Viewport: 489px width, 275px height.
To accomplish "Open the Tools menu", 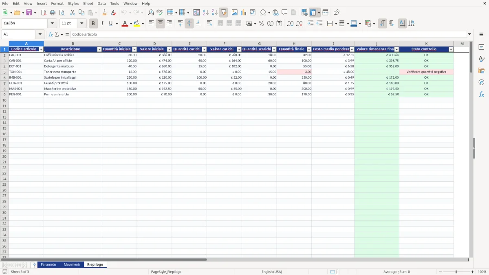I will [115, 3].
